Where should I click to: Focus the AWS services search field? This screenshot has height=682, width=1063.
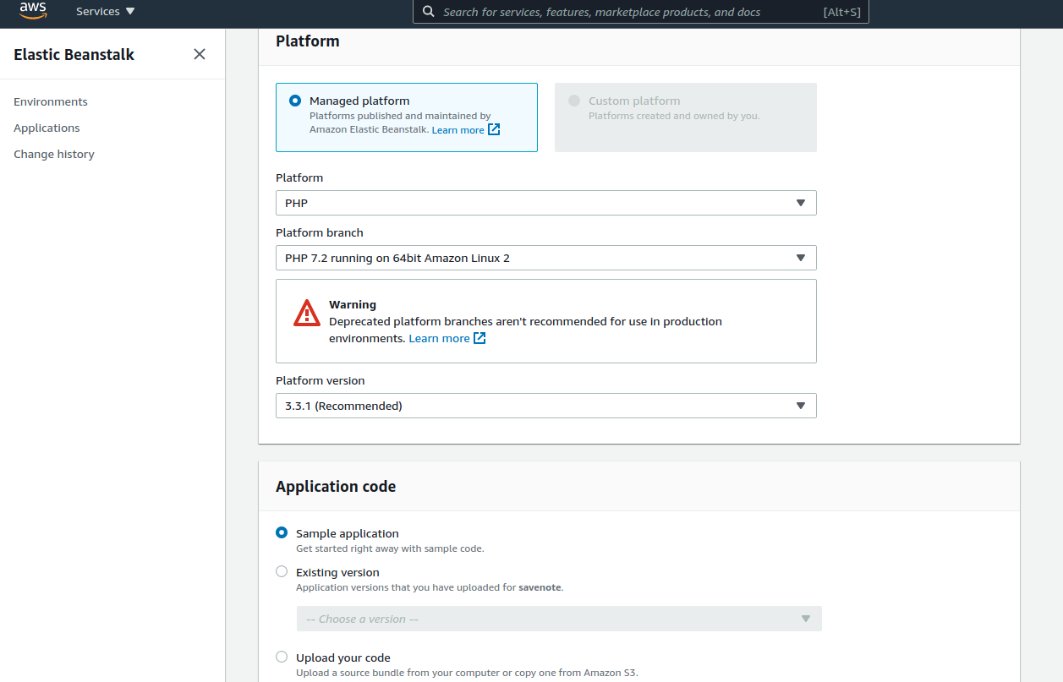click(626, 12)
